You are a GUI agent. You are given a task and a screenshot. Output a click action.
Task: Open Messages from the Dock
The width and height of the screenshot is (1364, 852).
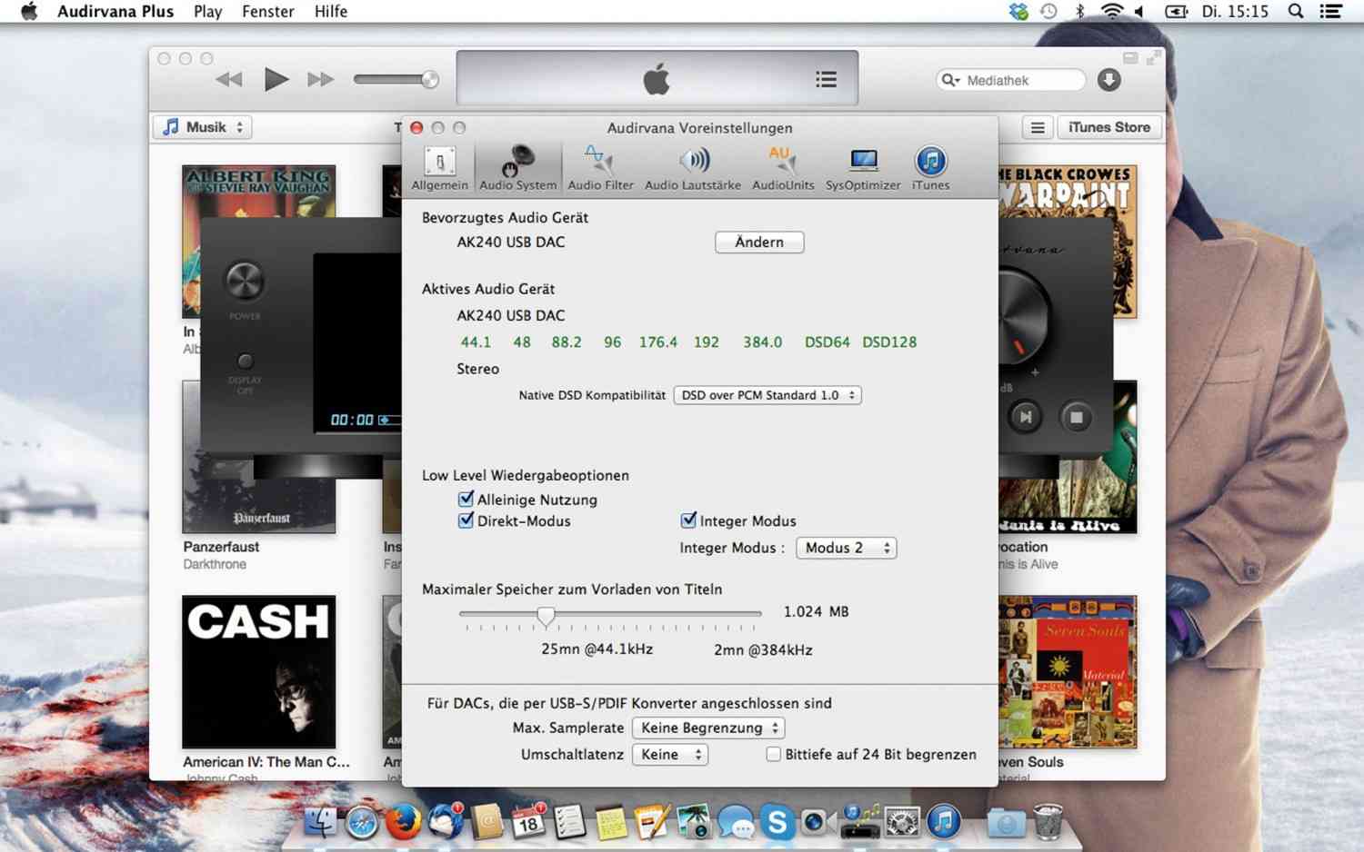coord(736,823)
